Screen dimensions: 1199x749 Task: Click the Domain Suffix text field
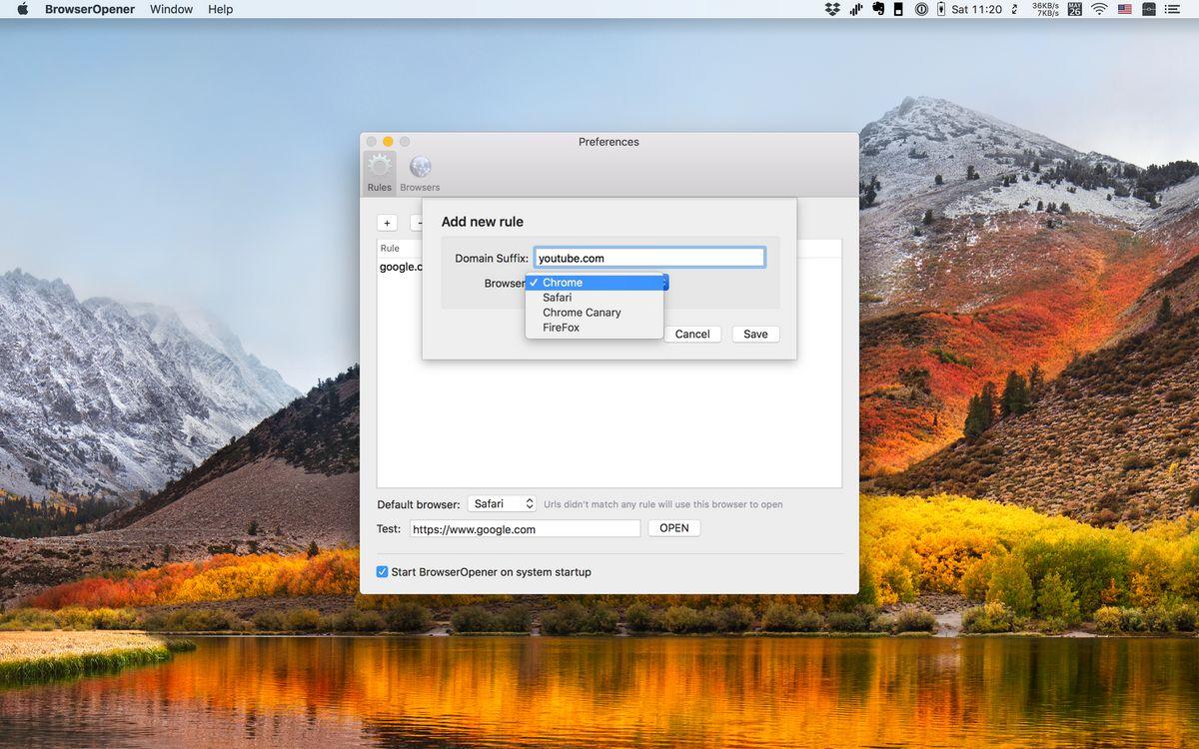[x=649, y=258]
